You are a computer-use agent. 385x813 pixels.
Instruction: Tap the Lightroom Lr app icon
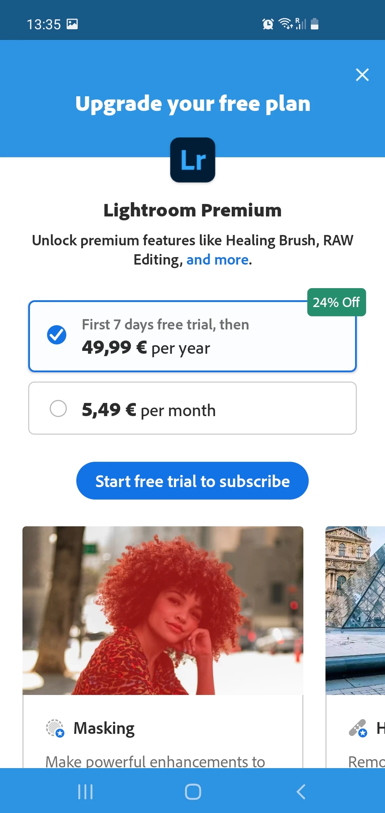[x=192, y=160]
